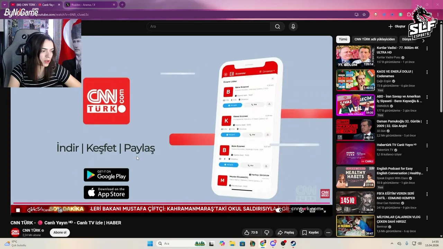Open English Podcast for Easy English thumbnail

[355, 177]
